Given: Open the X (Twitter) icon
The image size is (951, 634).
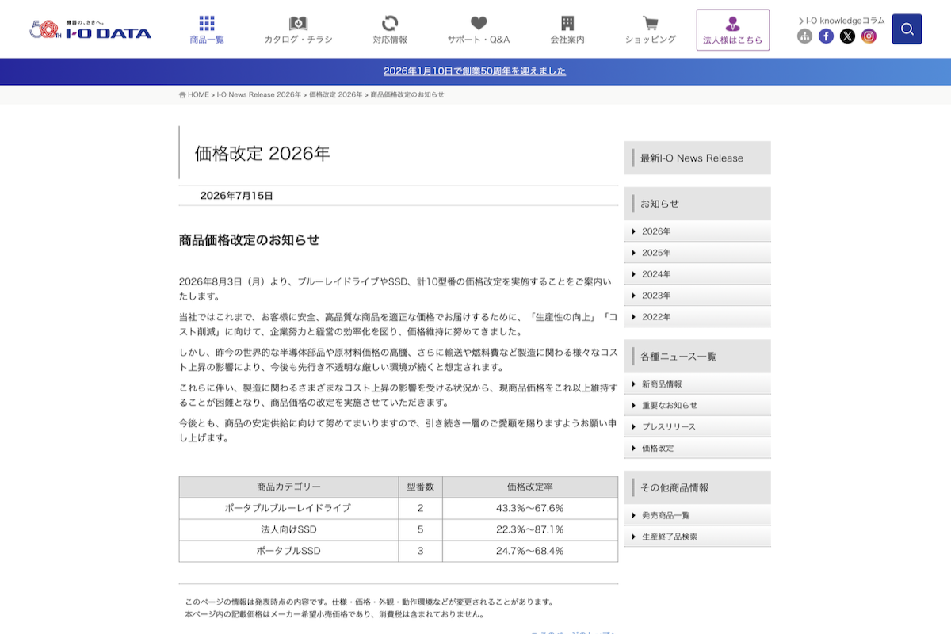Looking at the screenshot, I should (x=848, y=36).
